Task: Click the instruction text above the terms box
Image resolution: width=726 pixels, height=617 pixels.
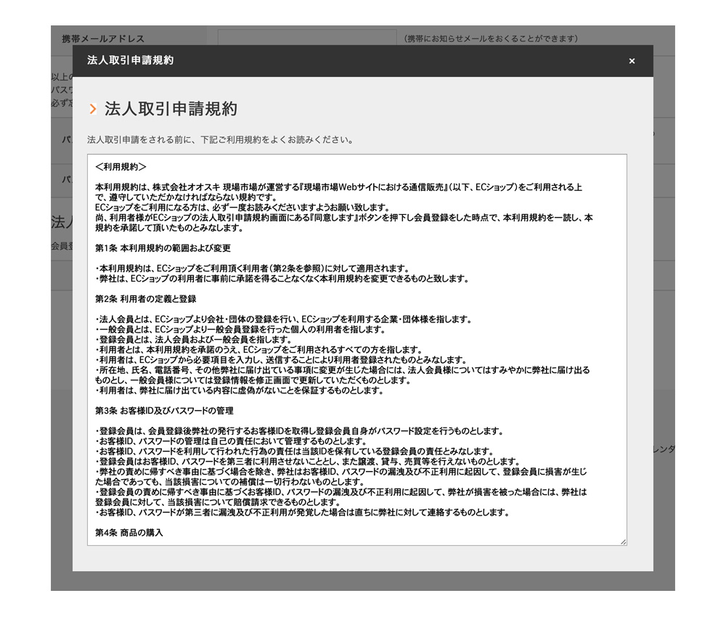Action: pos(220,139)
